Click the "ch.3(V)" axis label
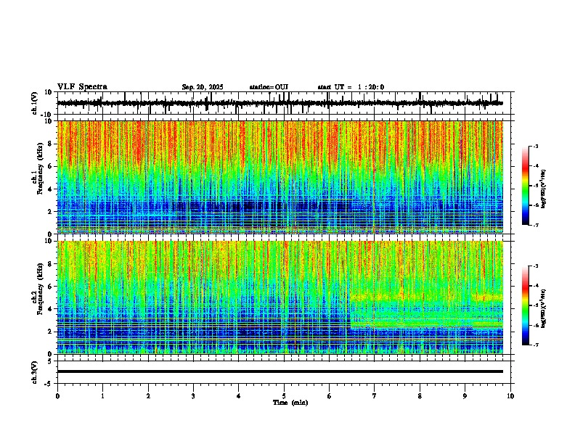The width and height of the screenshot is (575, 444). [35, 372]
